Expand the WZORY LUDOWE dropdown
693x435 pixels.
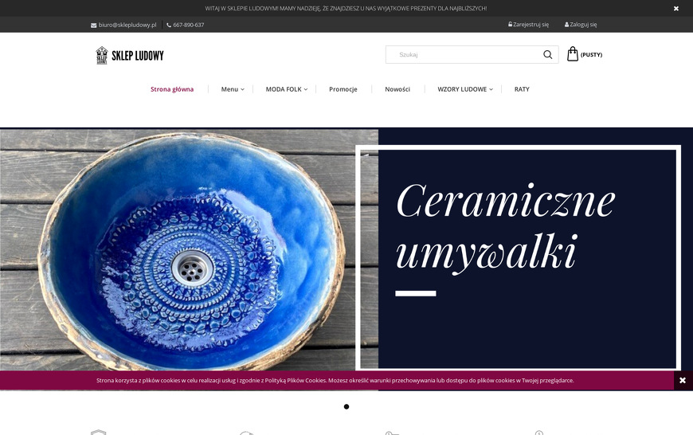(465, 89)
